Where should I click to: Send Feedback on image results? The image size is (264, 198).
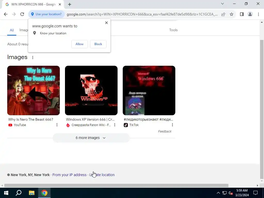165,131
